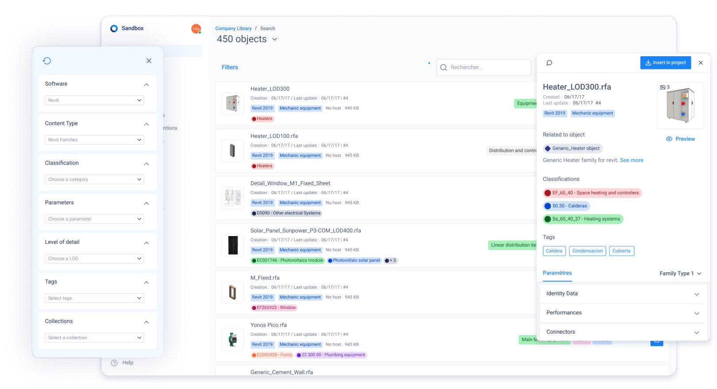Toggle the Preview eye for Heater_LOD300

(x=680, y=139)
